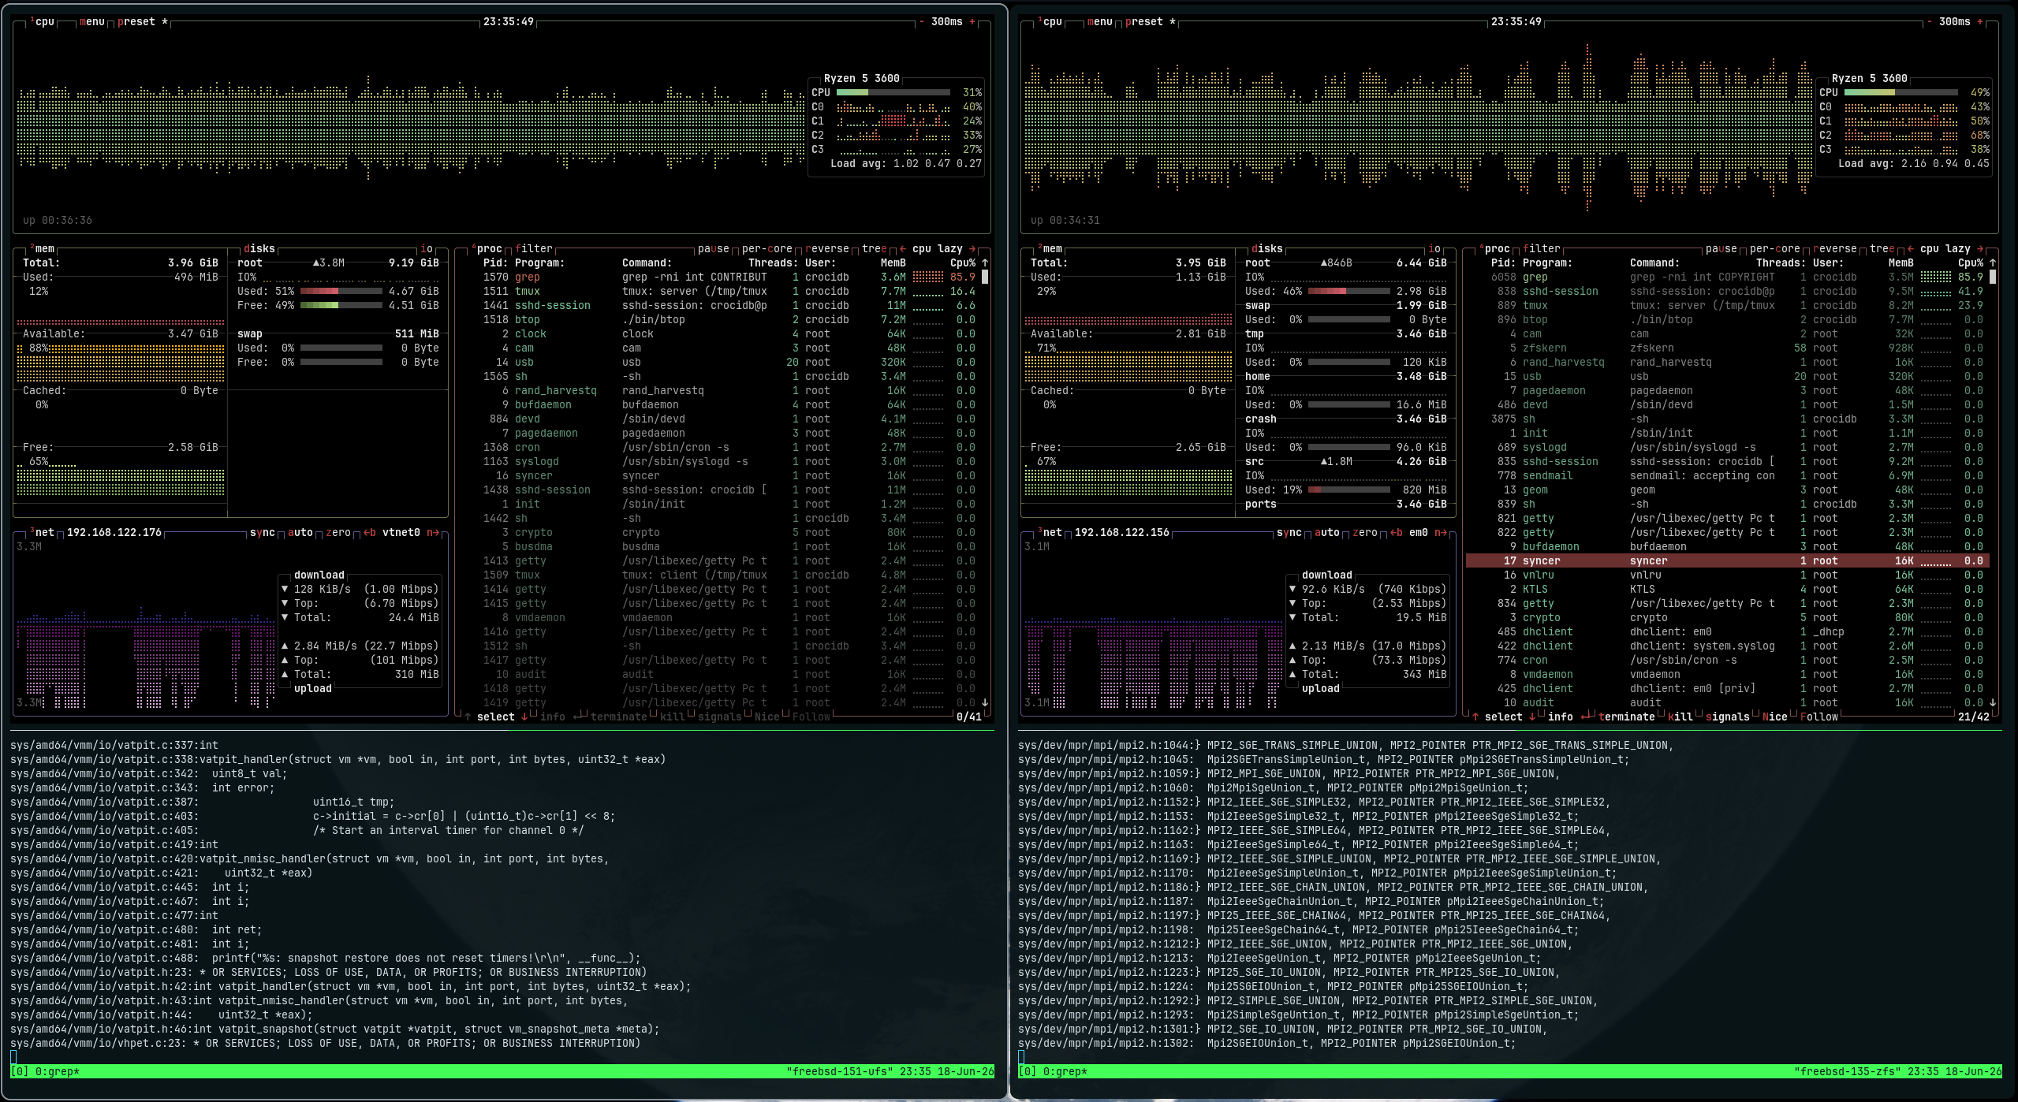Open the process filter in the left pane
The height and width of the screenshot is (1102, 2018).
click(x=533, y=248)
